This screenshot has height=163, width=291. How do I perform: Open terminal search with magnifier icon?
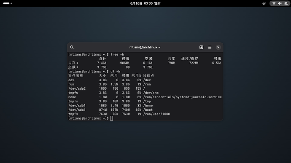pos(72,47)
